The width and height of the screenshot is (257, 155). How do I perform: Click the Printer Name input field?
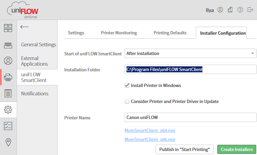(190, 117)
